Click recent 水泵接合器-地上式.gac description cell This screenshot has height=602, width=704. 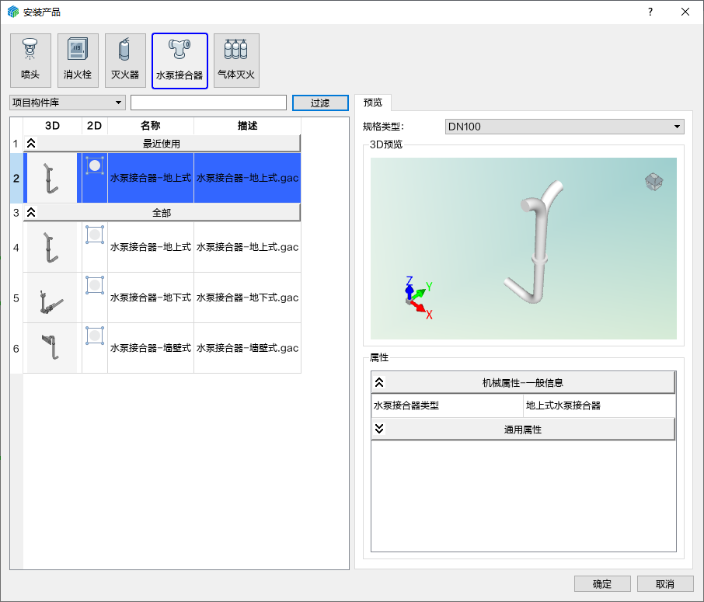[x=247, y=178]
